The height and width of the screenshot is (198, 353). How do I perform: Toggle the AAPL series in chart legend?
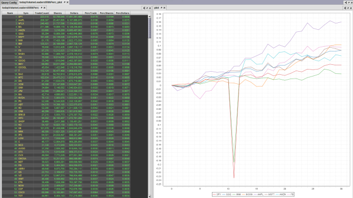260,194
